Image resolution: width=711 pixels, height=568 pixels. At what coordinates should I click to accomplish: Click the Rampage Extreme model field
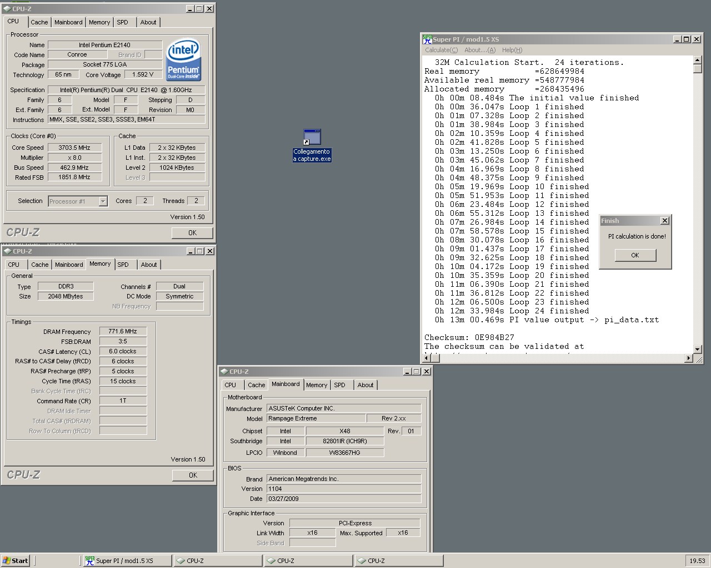(x=316, y=418)
